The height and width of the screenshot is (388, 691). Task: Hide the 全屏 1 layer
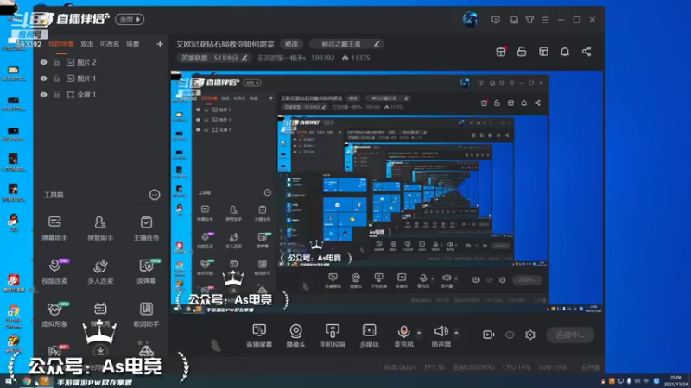pyautogui.click(x=43, y=95)
